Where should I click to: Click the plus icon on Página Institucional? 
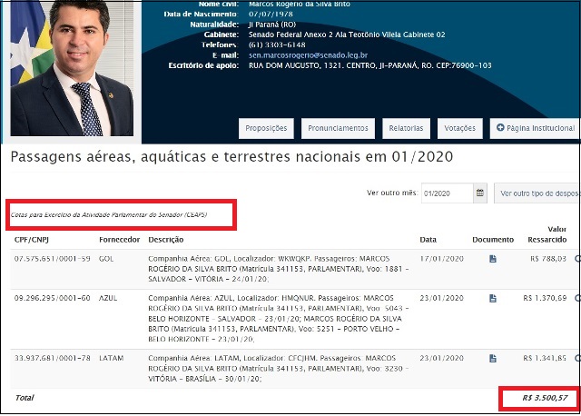(500, 129)
